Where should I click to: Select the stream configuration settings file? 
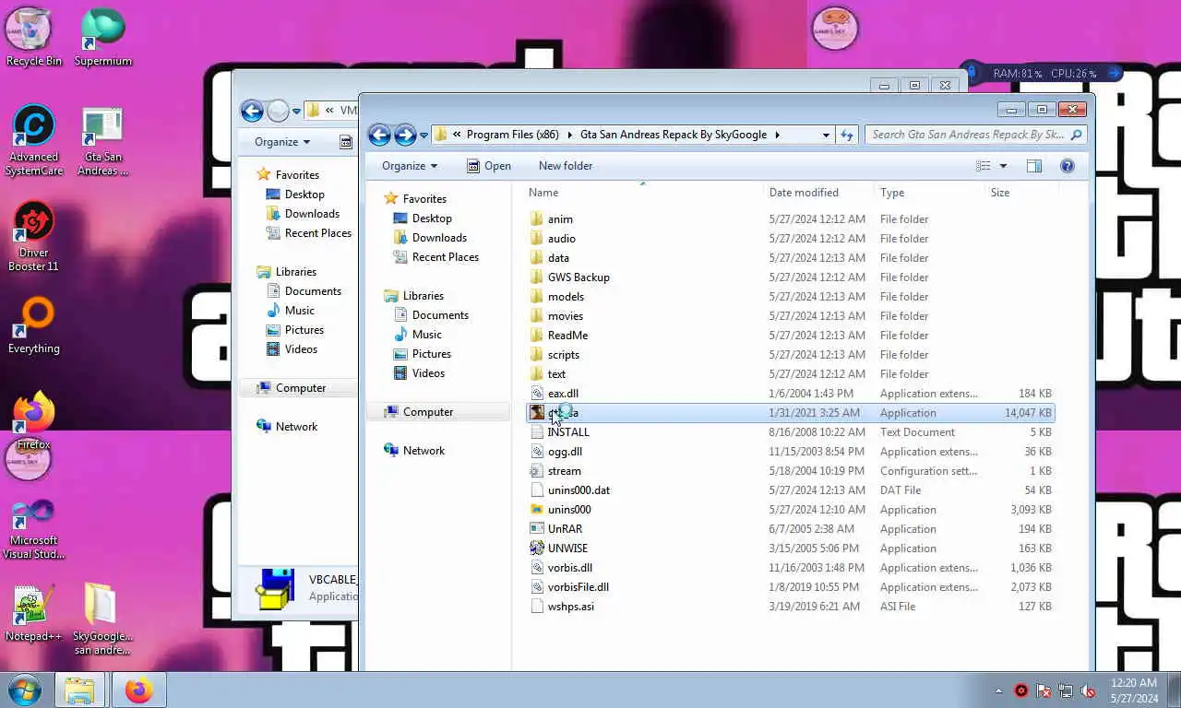pos(790,471)
